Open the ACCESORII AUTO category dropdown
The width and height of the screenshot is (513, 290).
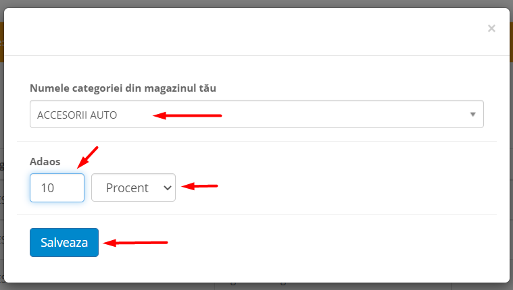click(256, 114)
